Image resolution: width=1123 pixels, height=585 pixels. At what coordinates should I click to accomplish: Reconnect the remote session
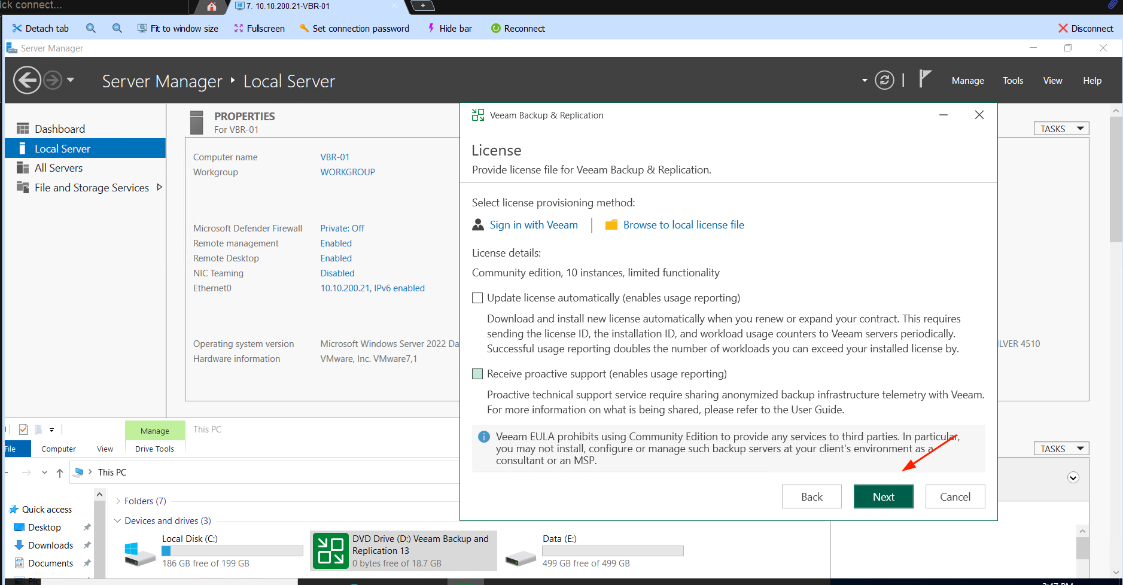pos(518,28)
